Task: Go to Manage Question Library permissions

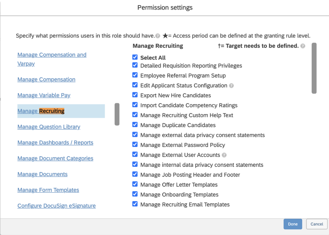Action: 49,127
